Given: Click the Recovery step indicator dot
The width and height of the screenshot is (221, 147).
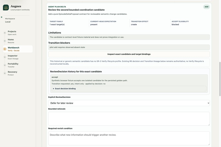Looking at the screenshot, I should (5, 73).
